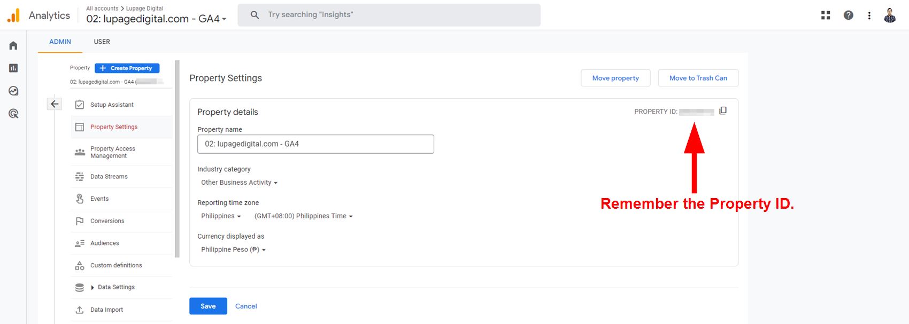909x324 pixels.
Task: Switch to the ADMIN tab
Action: click(x=60, y=42)
